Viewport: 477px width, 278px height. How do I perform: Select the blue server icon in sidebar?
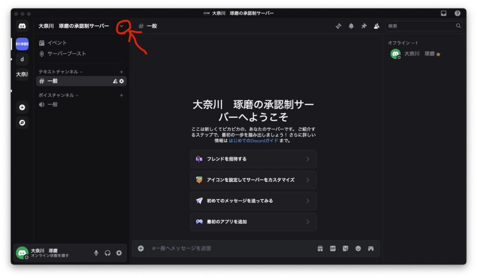(x=22, y=44)
